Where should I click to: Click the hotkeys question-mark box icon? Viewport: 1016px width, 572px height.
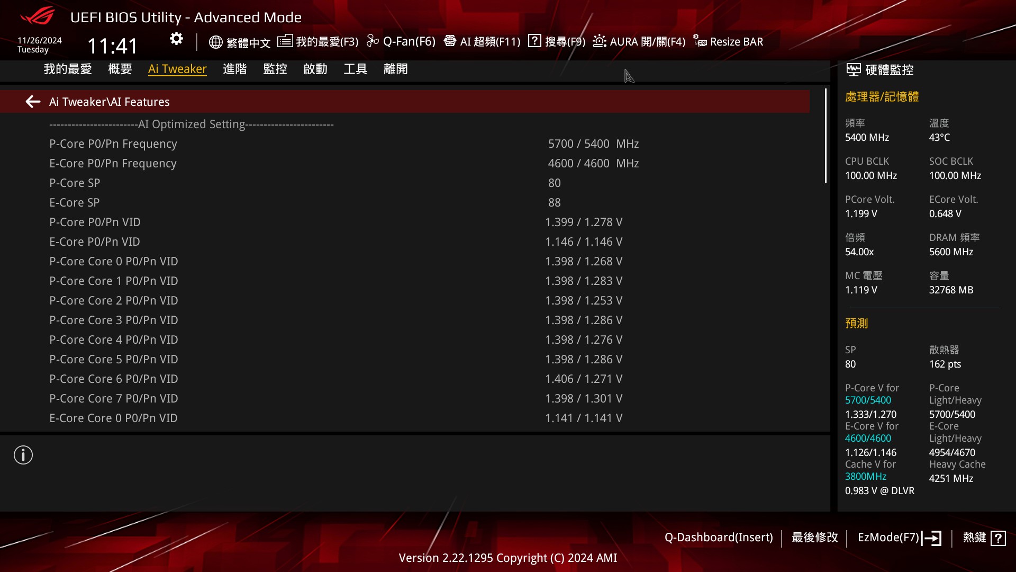coord(998,538)
